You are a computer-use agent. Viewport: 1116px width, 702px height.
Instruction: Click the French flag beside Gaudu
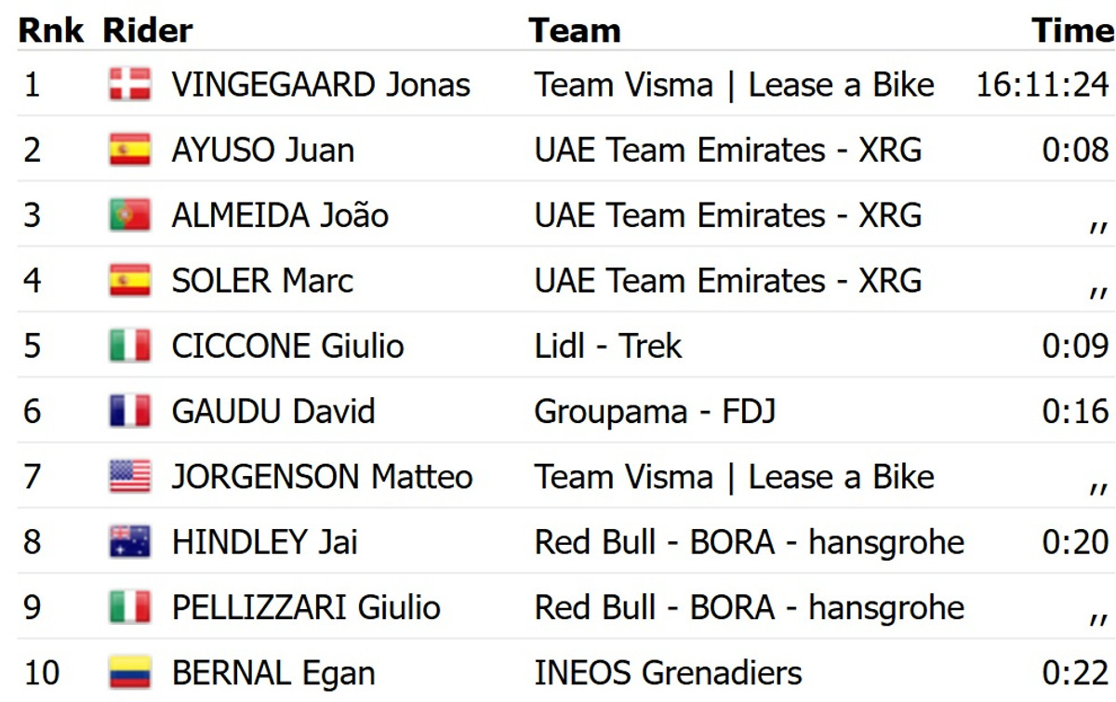tap(129, 411)
